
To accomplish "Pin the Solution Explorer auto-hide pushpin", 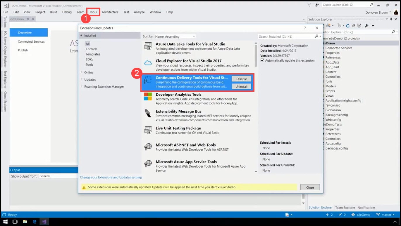I will [391, 19].
